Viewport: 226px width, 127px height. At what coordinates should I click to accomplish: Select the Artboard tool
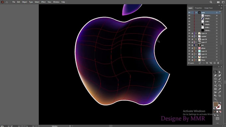(219, 95)
